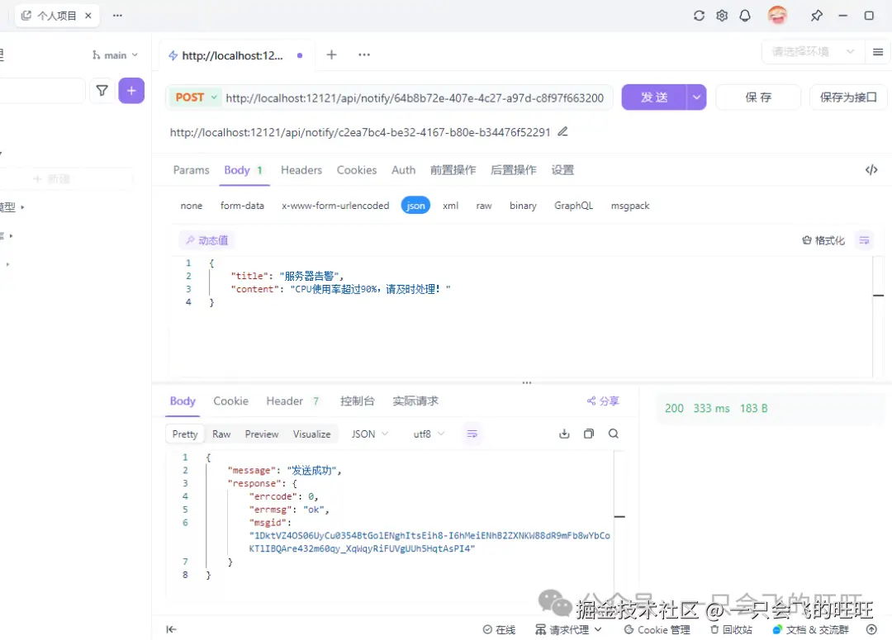Image resolution: width=892 pixels, height=640 pixels.
Task: Close the 个人项目 tab
Action: pos(88,16)
